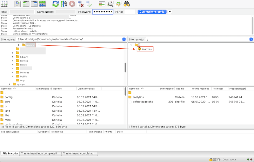Open the Sito remoto path dropdown
This screenshot has height=162, width=254.
tap(251, 39)
